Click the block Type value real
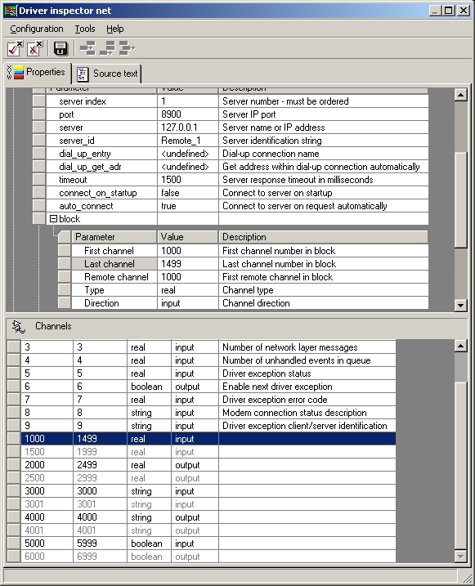 (188, 290)
